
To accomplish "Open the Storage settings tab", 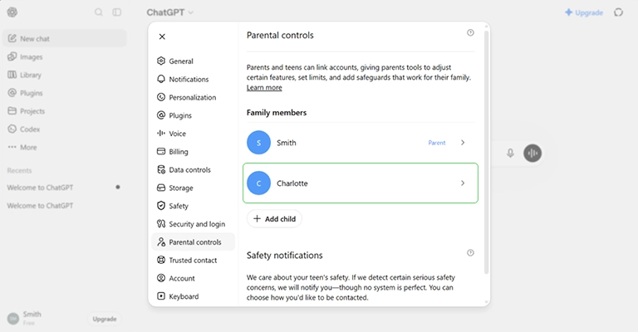I will tap(193, 188).
